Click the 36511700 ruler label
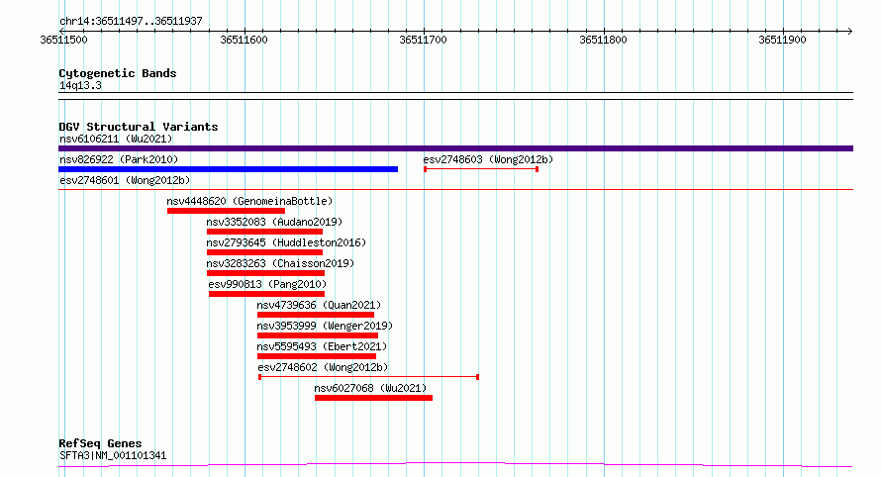This screenshot has height=477, width=881. 423,40
